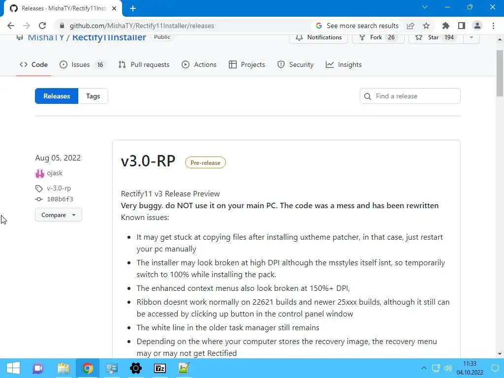The width and height of the screenshot is (504, 378).
Task: Click the scrollbar down arrow
Action: click(500, 354)
